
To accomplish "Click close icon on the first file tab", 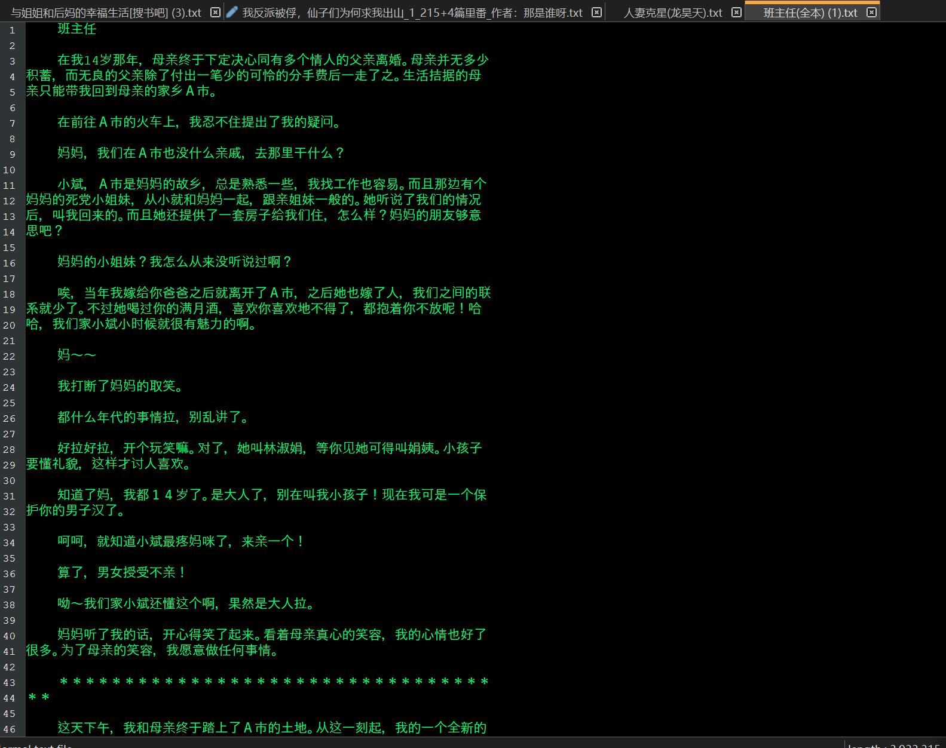I will (x=216, y=13).
